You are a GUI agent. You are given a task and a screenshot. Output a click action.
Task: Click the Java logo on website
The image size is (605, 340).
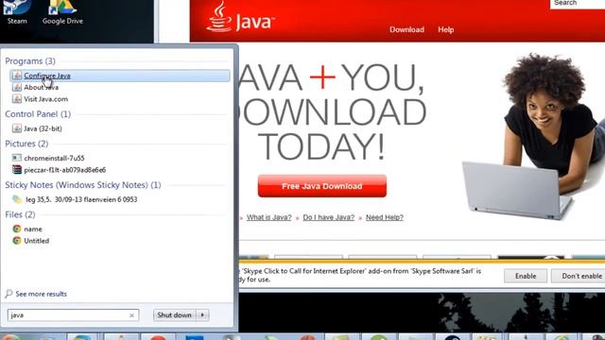pos(240,17)
